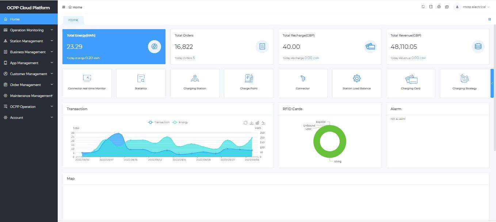Click the Total Energy value 23.29
The image size is (496, 222).
[75, 47]
